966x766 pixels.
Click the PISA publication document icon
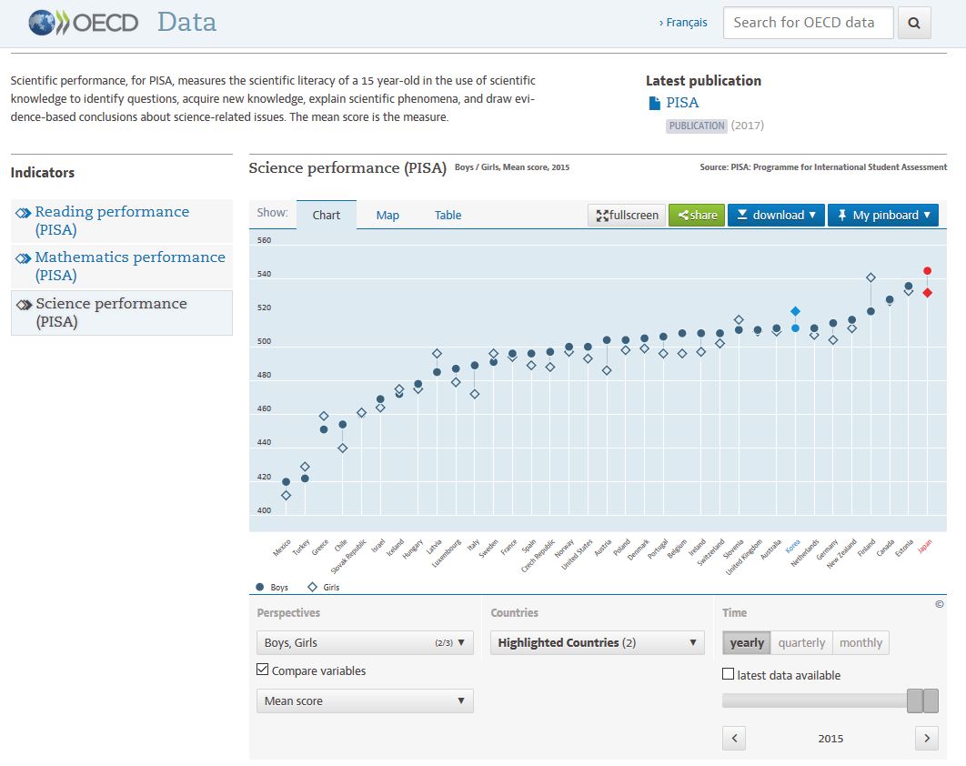pyautogui.click(x=654, y=104)
